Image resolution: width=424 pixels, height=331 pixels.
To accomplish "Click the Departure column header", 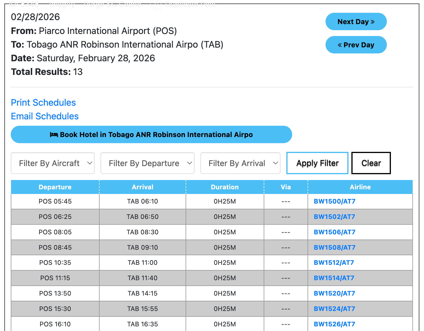I will [55, 187].
